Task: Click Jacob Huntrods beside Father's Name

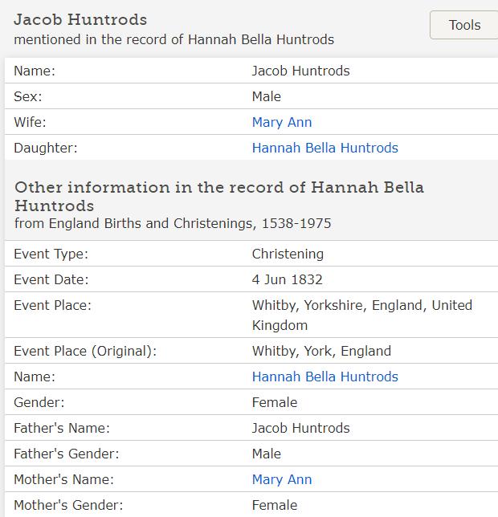Action: pyautogui.click(x=300, y=428)
